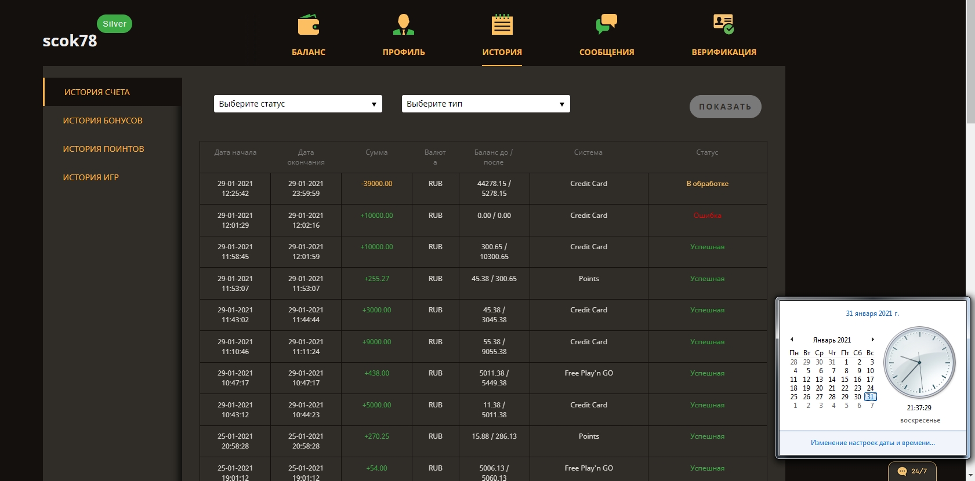The image size is (975, 481).
Task: Click the ПОКАЗАТЬ button
Action: click(x=725, y=107)
